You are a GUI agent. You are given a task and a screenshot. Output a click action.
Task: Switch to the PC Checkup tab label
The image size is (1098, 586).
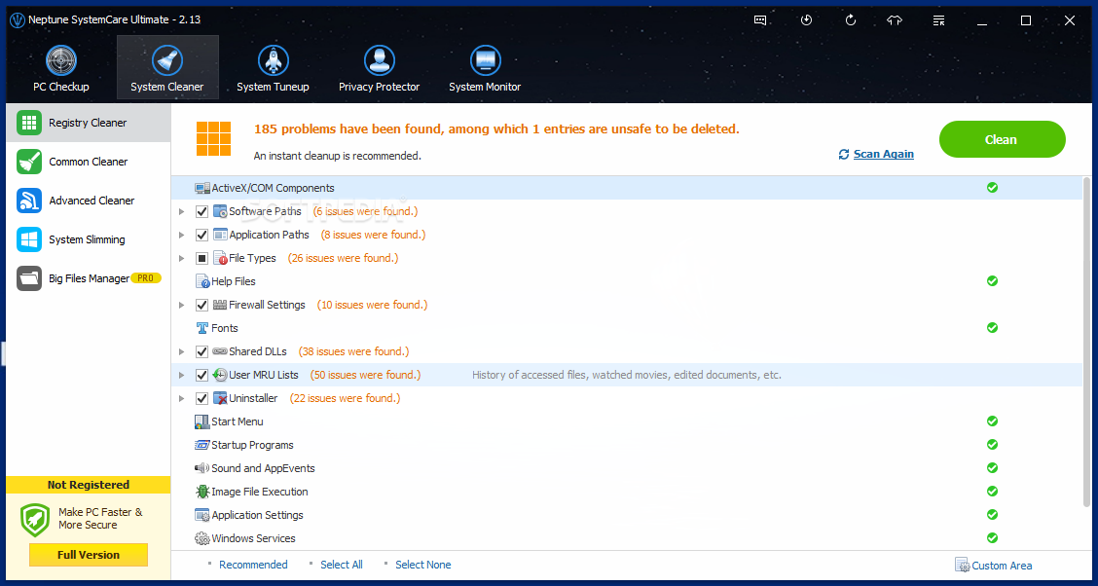point(61,87)
